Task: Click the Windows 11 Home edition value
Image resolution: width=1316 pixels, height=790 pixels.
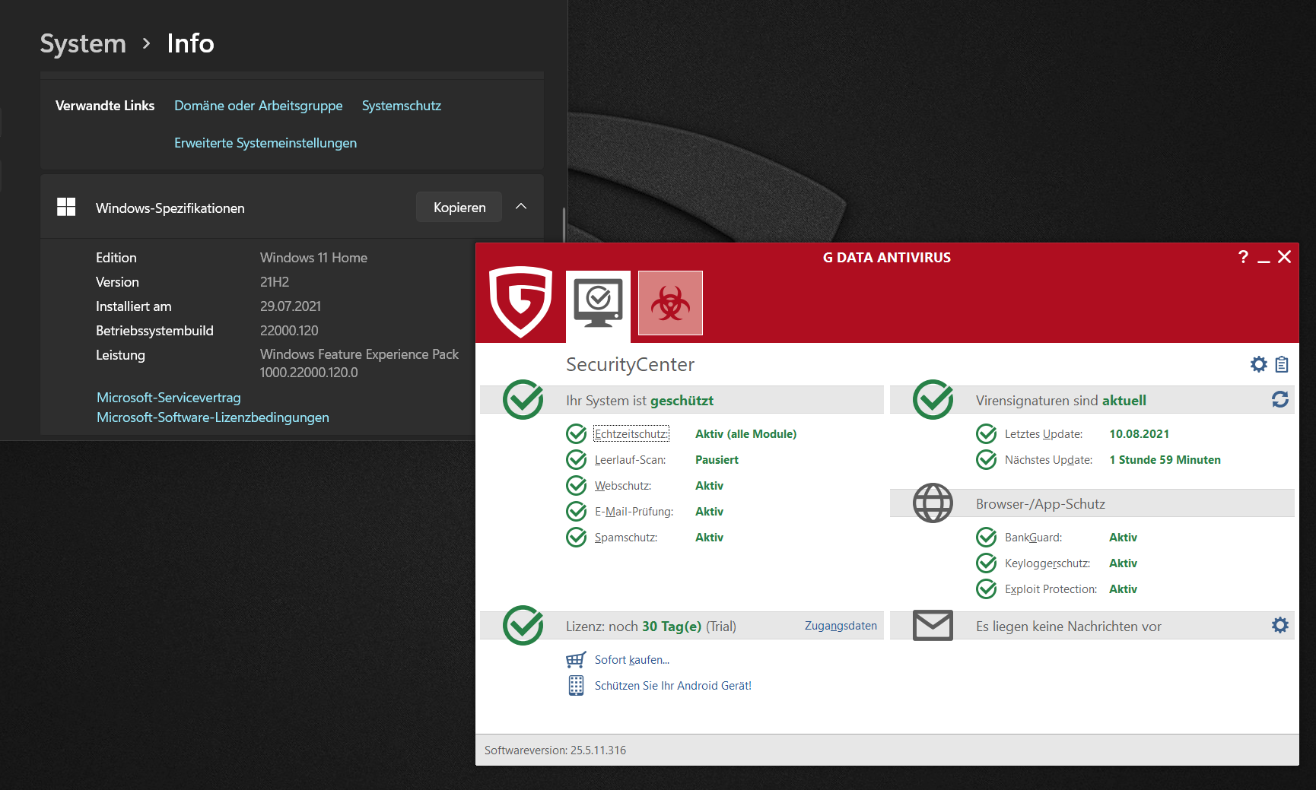Action: click(x=313, y=258)
